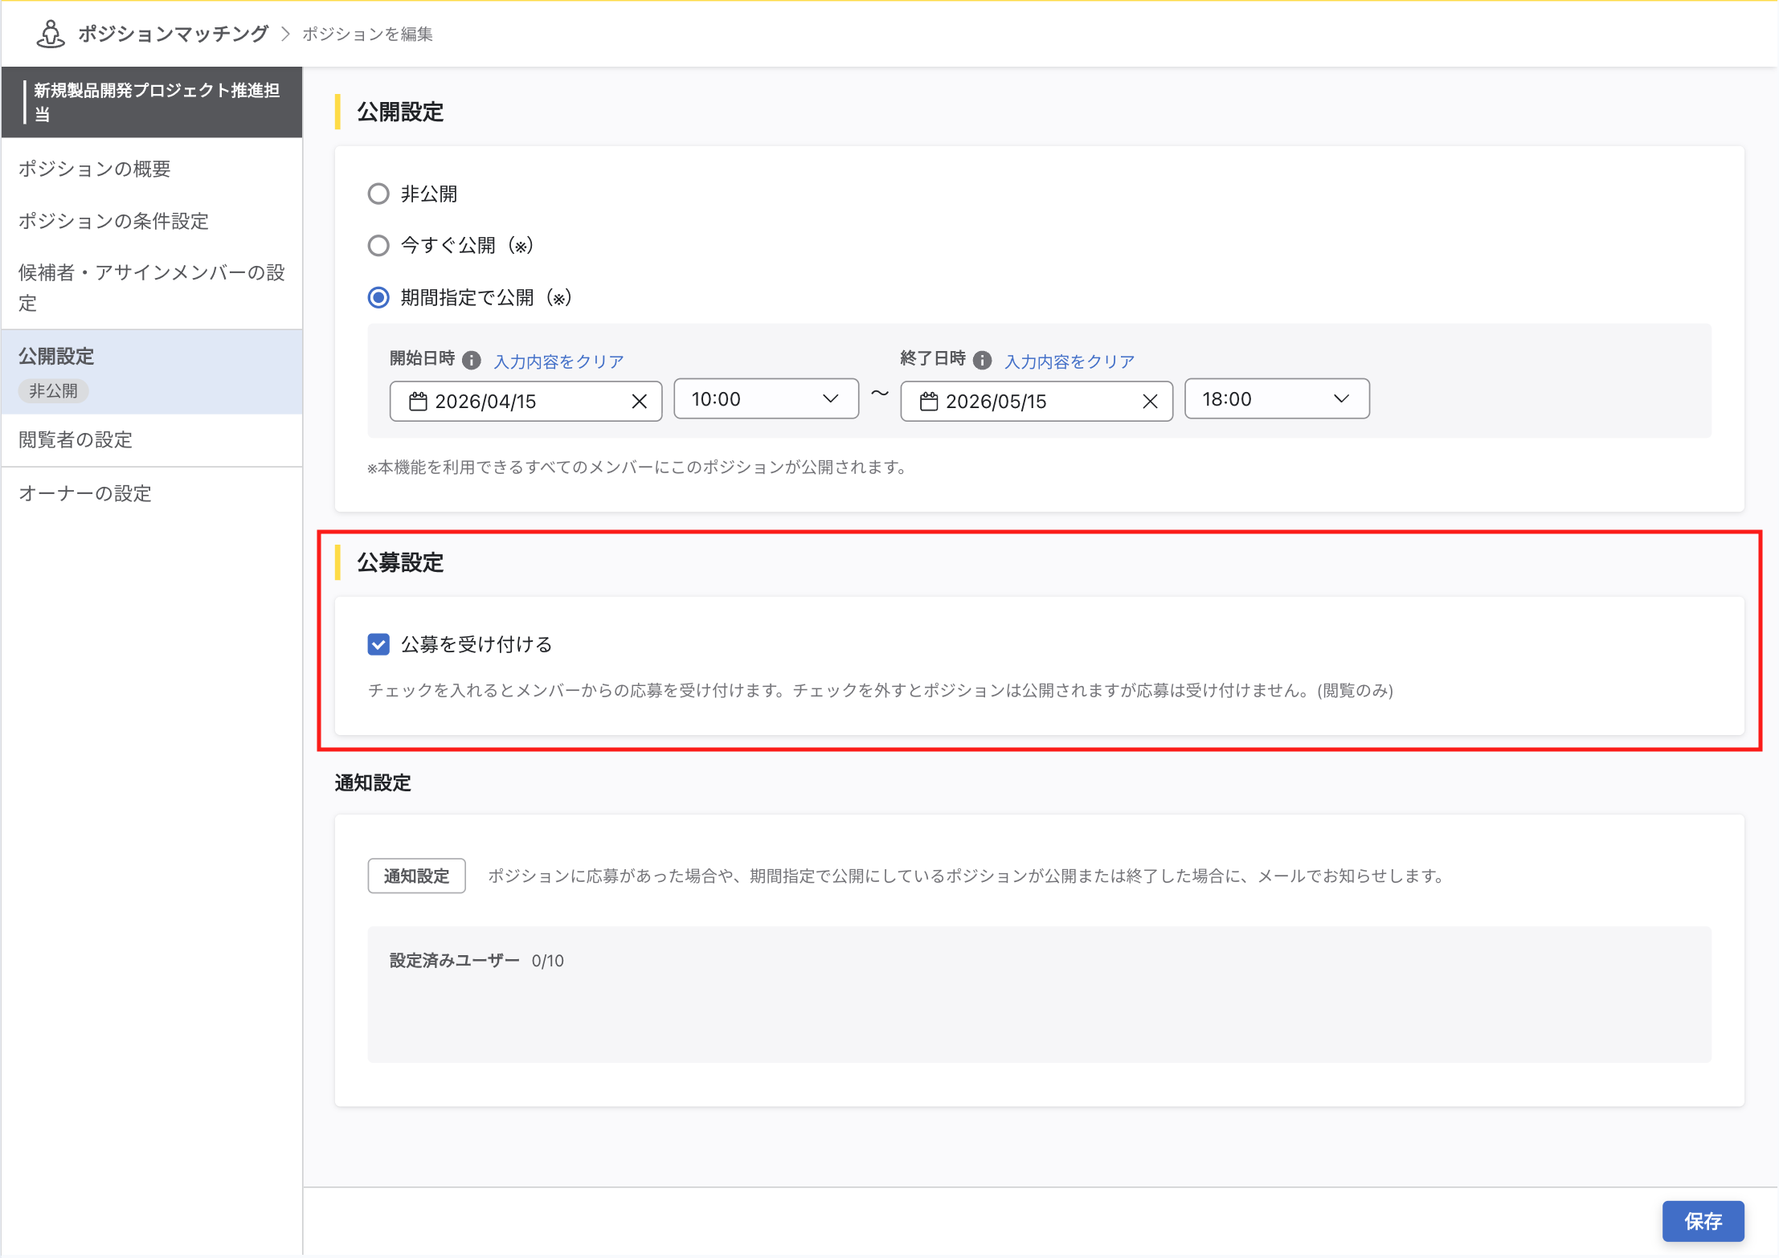Click the ポジションマッチング breadcrumb icon
This screenshot has height=1258, width=1779.
click(x=50, y=34)
